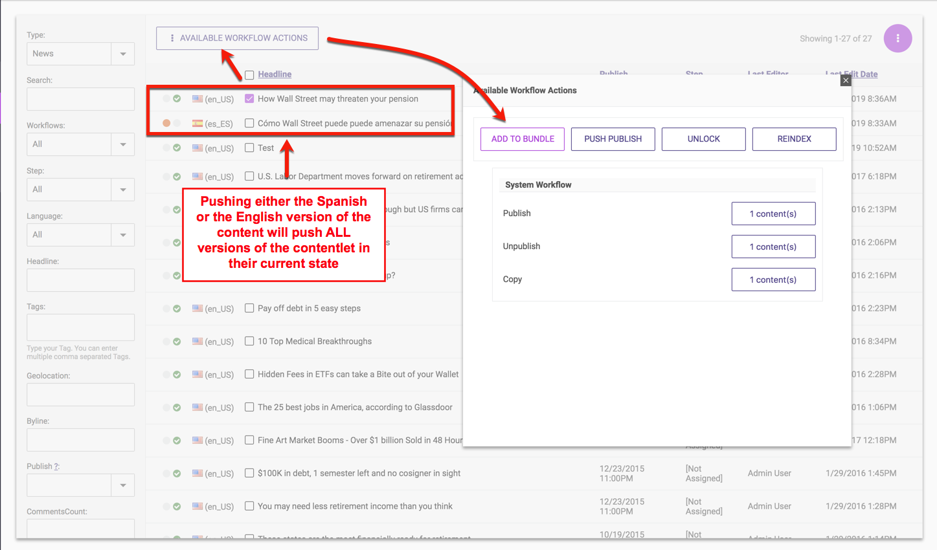Toggle the select-all checkbox beside Headline

pos(249,75)
